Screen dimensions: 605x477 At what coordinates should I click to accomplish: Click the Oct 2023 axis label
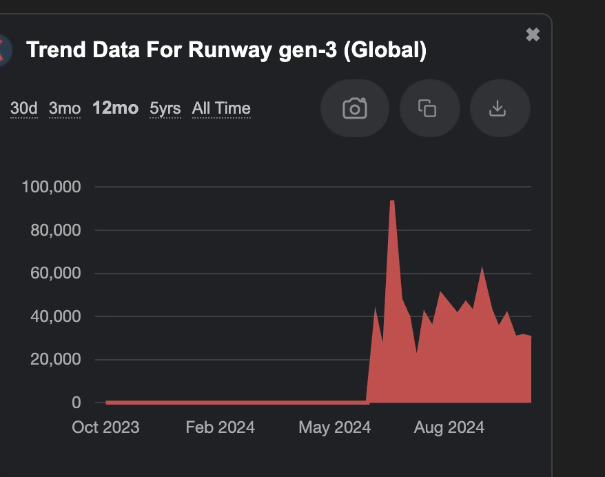[105, 427]
